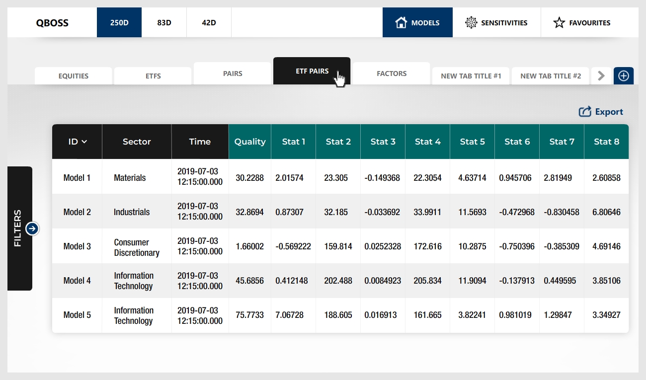Viewport: 646px width, 380px height.
Task: Click the QBOSS logo text
Action: tap(52, 22)
